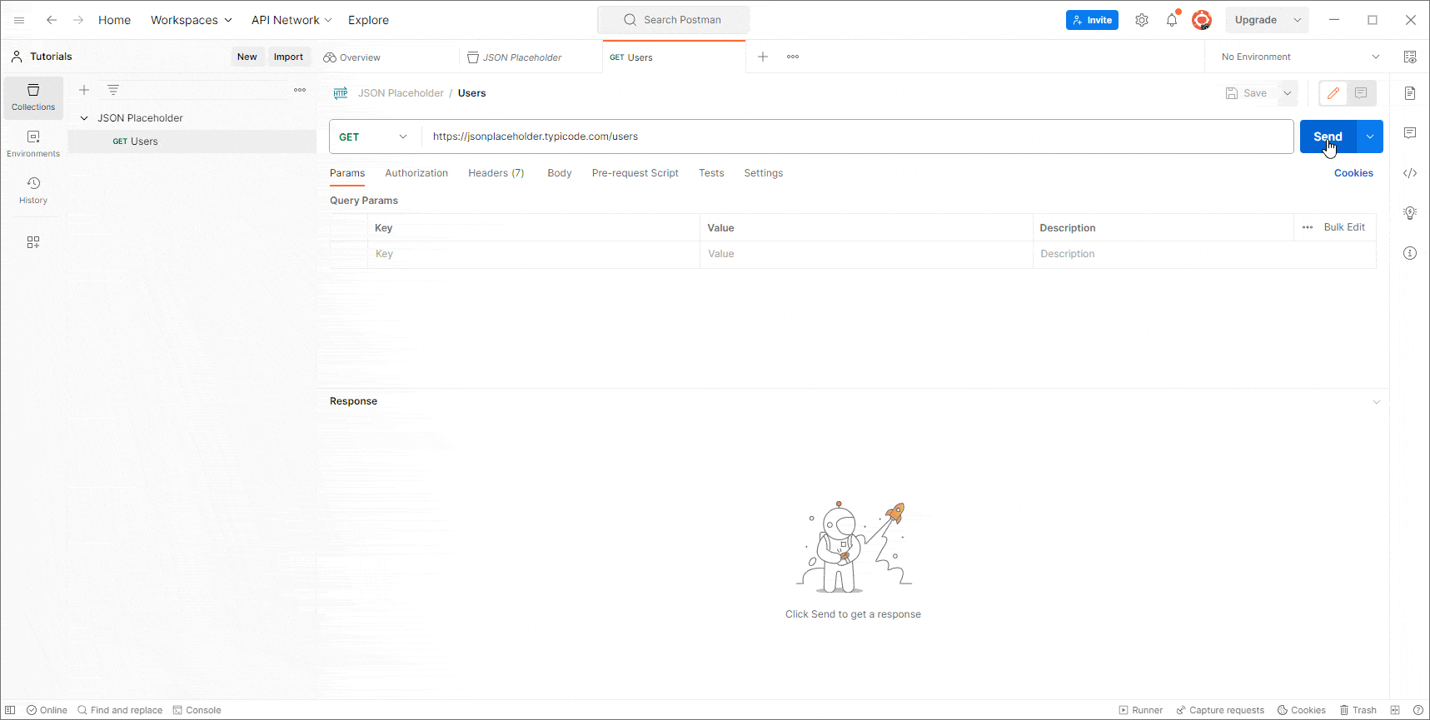This screenshot has width=1430, height=720.
Task: Click the Save button
Action: tap(1247, 93)
